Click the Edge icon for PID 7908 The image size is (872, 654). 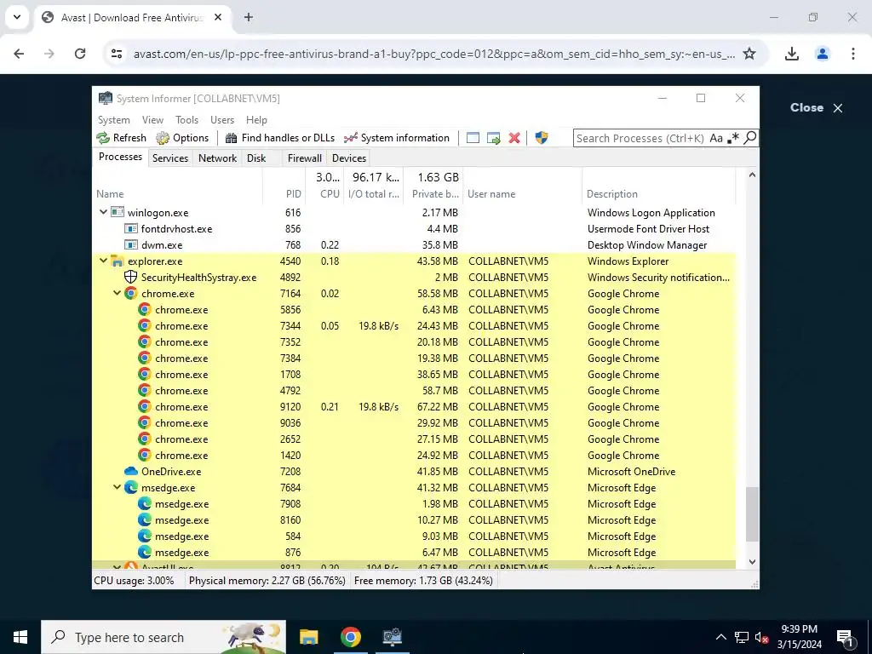coord(145,503)
